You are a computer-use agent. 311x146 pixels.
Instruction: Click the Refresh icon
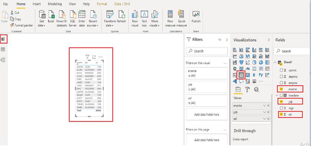point(121,14)
